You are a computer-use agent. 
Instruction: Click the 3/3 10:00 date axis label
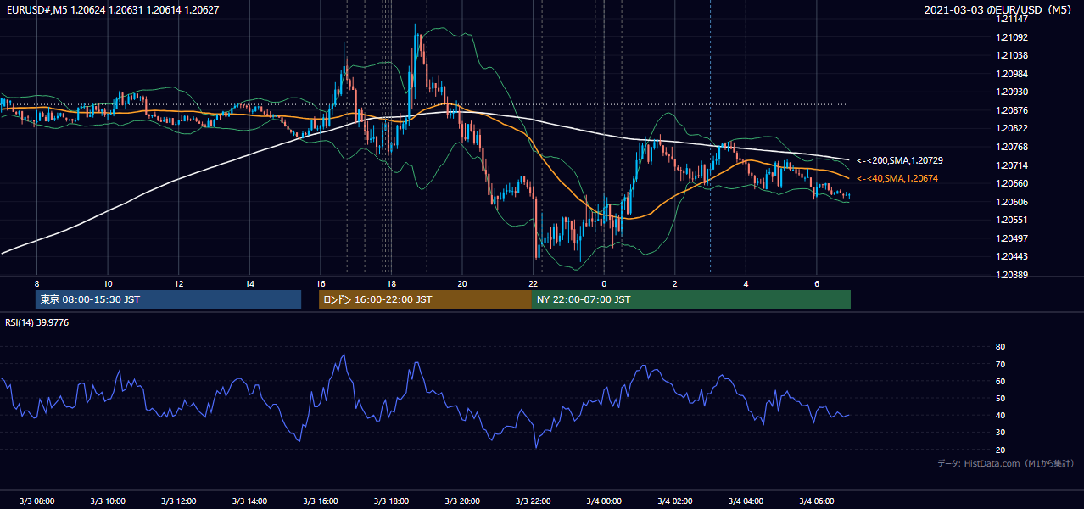coord(108,501)
